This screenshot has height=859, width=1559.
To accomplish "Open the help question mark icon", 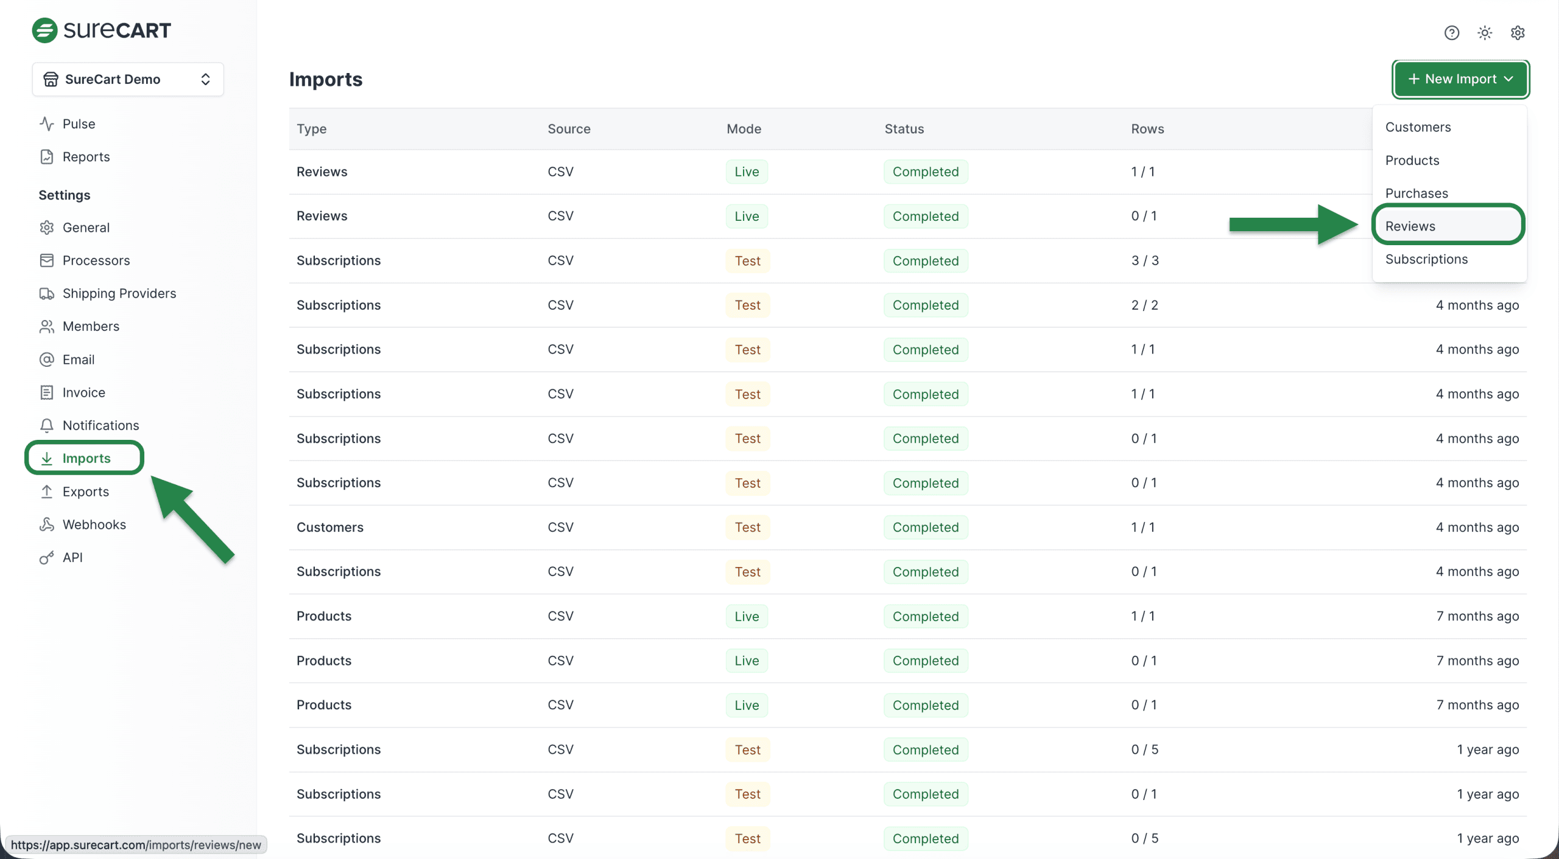I will tap(1451, 33).
